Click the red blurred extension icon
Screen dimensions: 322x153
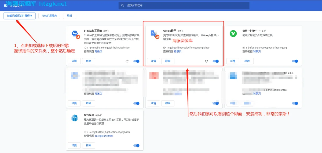(155, 76)
